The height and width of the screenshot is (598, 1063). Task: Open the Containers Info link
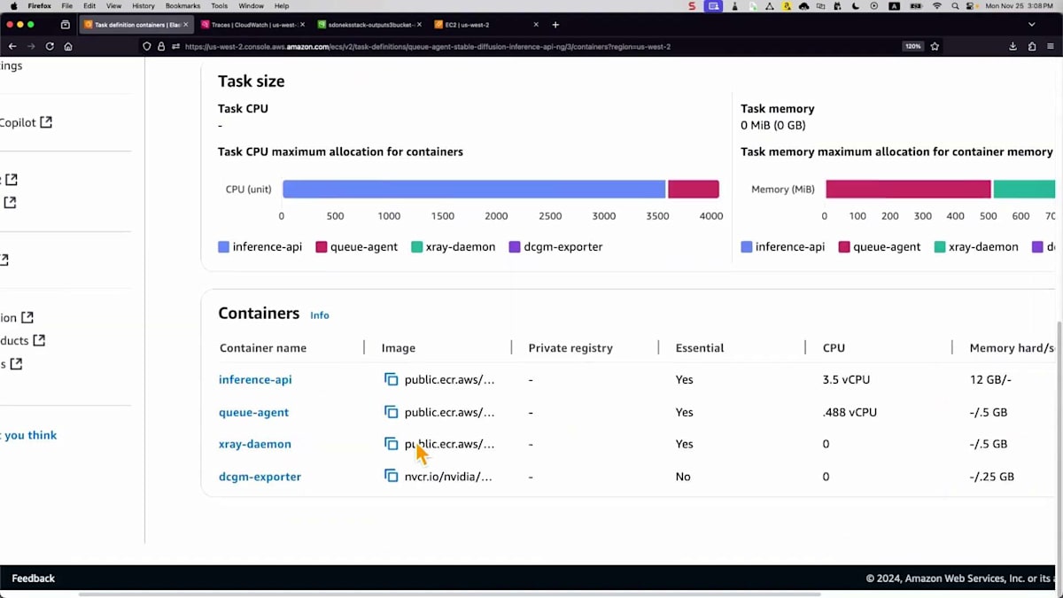tap(320, 315)
